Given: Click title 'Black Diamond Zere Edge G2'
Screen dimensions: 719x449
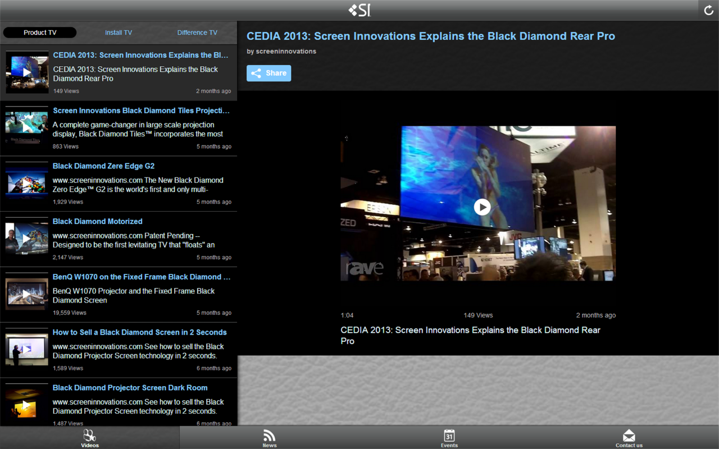Looking at the screenshot, I should [103, 166].
